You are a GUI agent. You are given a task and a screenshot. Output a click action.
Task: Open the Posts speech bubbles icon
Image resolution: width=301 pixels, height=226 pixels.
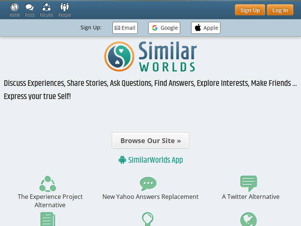click(x=29, y=7)
